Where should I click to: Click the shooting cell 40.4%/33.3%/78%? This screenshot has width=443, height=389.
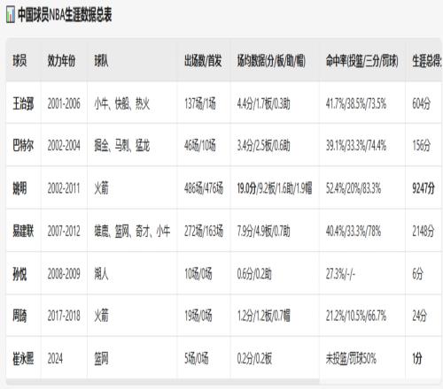pos(354,231)
